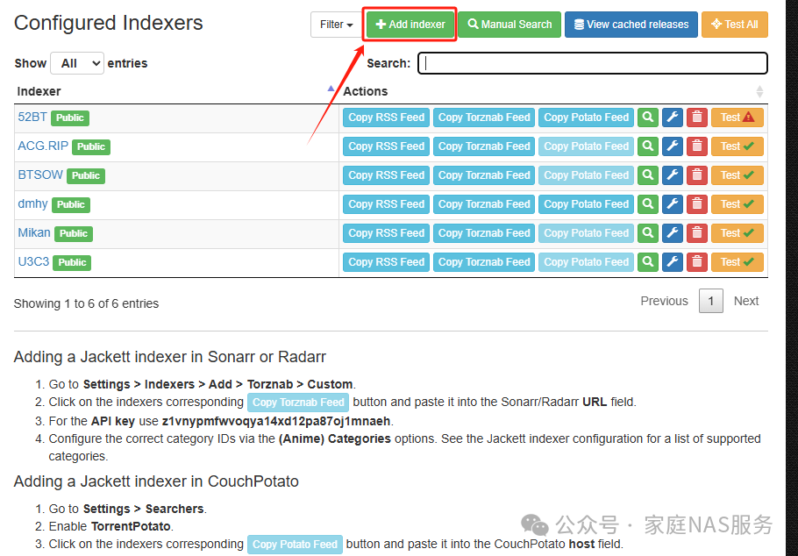The height and width of the screenshot is (556, 798).
Task: Delete dmhy indexer using the red trash icon
Action: (697, 203)
